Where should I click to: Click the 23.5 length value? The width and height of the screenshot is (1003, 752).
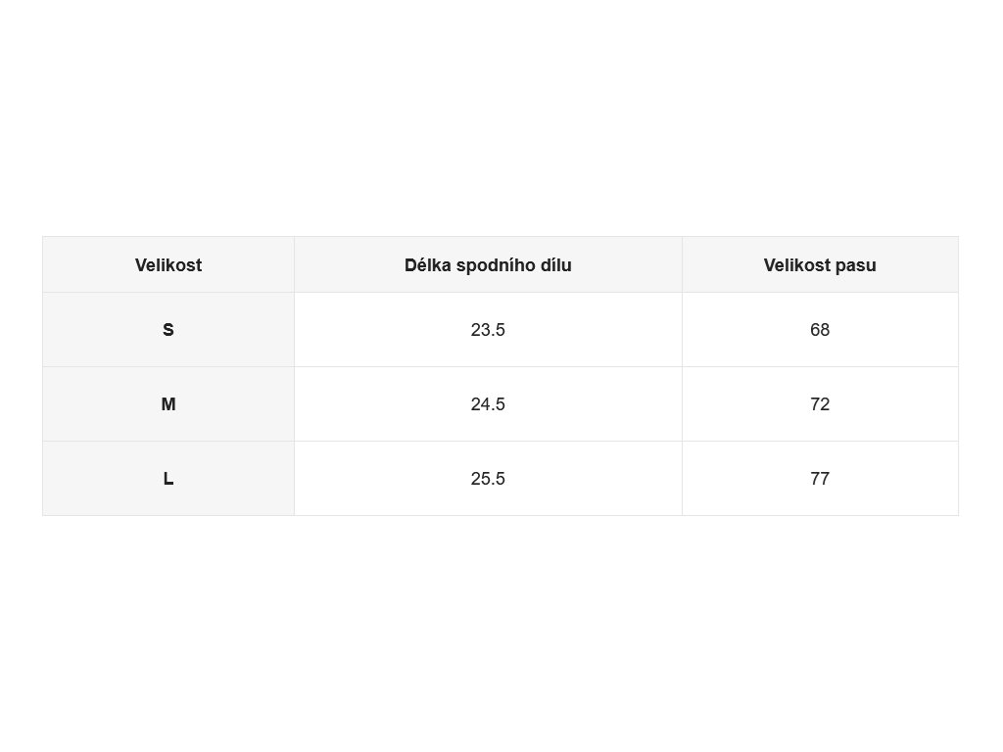pos(488,329)
